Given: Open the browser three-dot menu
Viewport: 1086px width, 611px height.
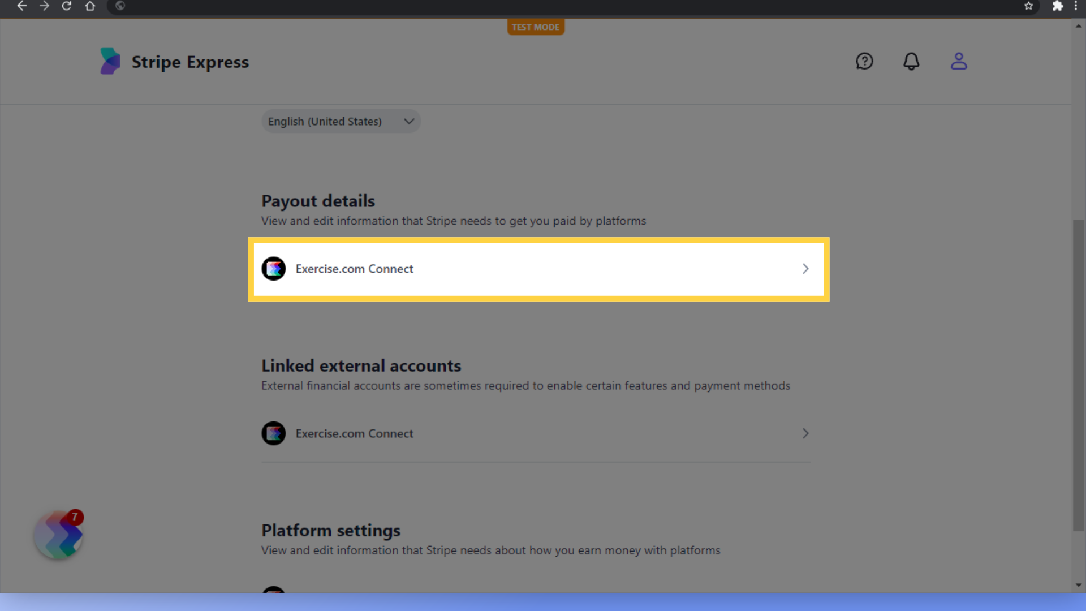Looking at the screenshot, I should (1075, 6).
